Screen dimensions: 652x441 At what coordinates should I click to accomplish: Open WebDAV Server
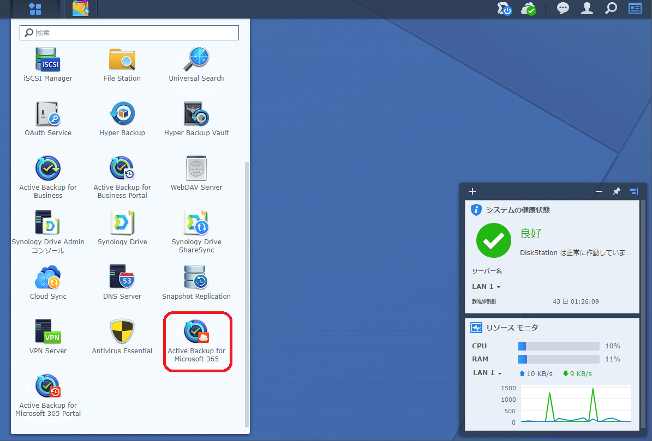pyautogui.click(x=196, y=173)
